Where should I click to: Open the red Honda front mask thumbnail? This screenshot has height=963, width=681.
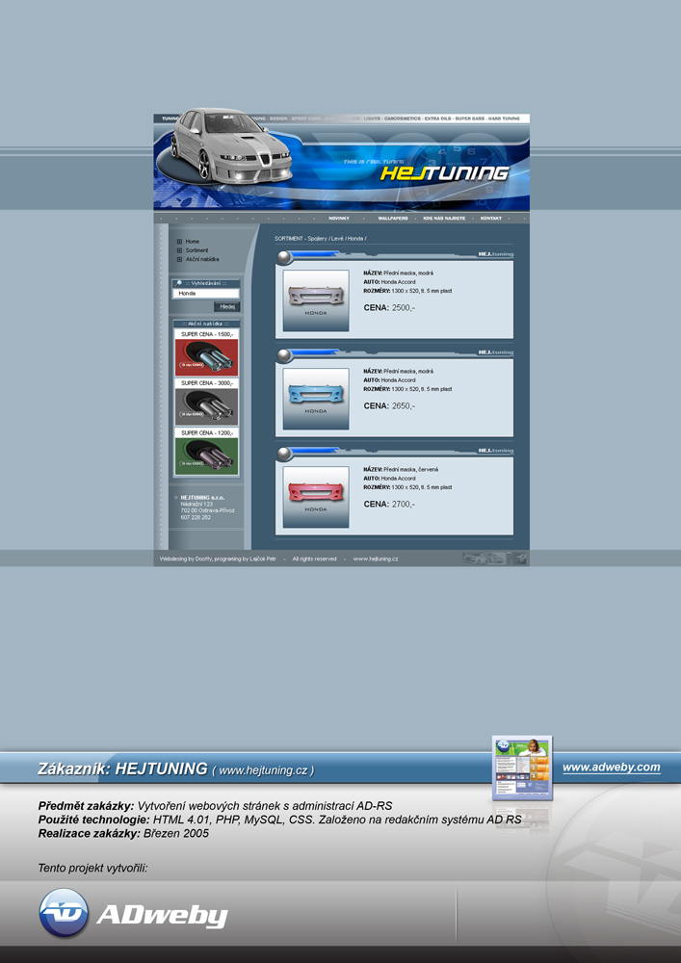pyautogui.click(x=316, y=496)
